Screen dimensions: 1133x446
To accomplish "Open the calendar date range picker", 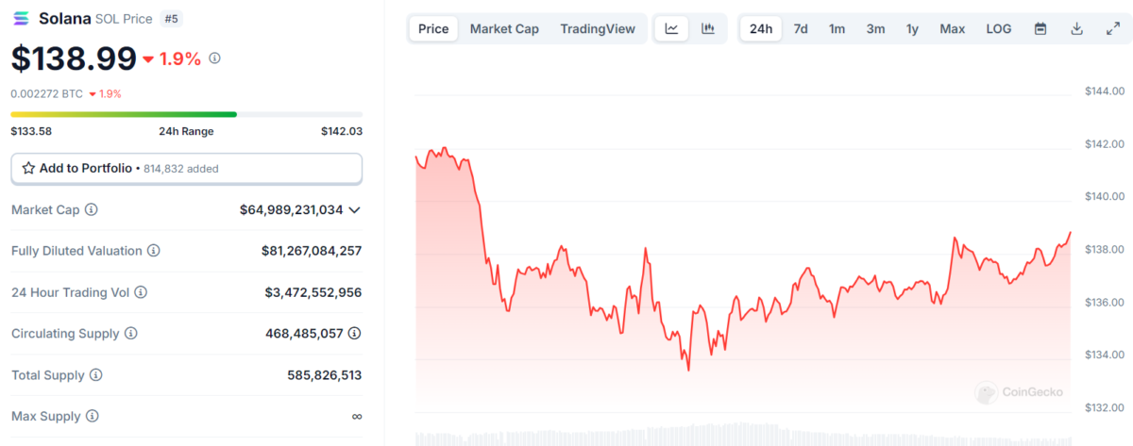I will click(x=1040, y=29).
